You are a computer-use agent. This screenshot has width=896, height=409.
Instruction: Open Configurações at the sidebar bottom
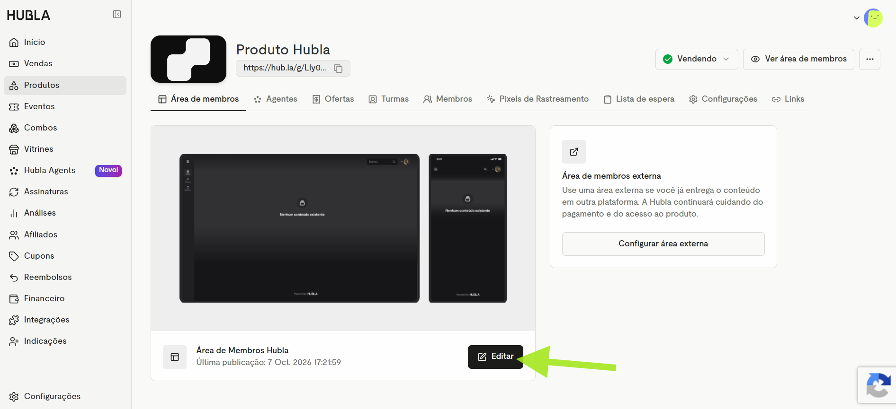65,397
